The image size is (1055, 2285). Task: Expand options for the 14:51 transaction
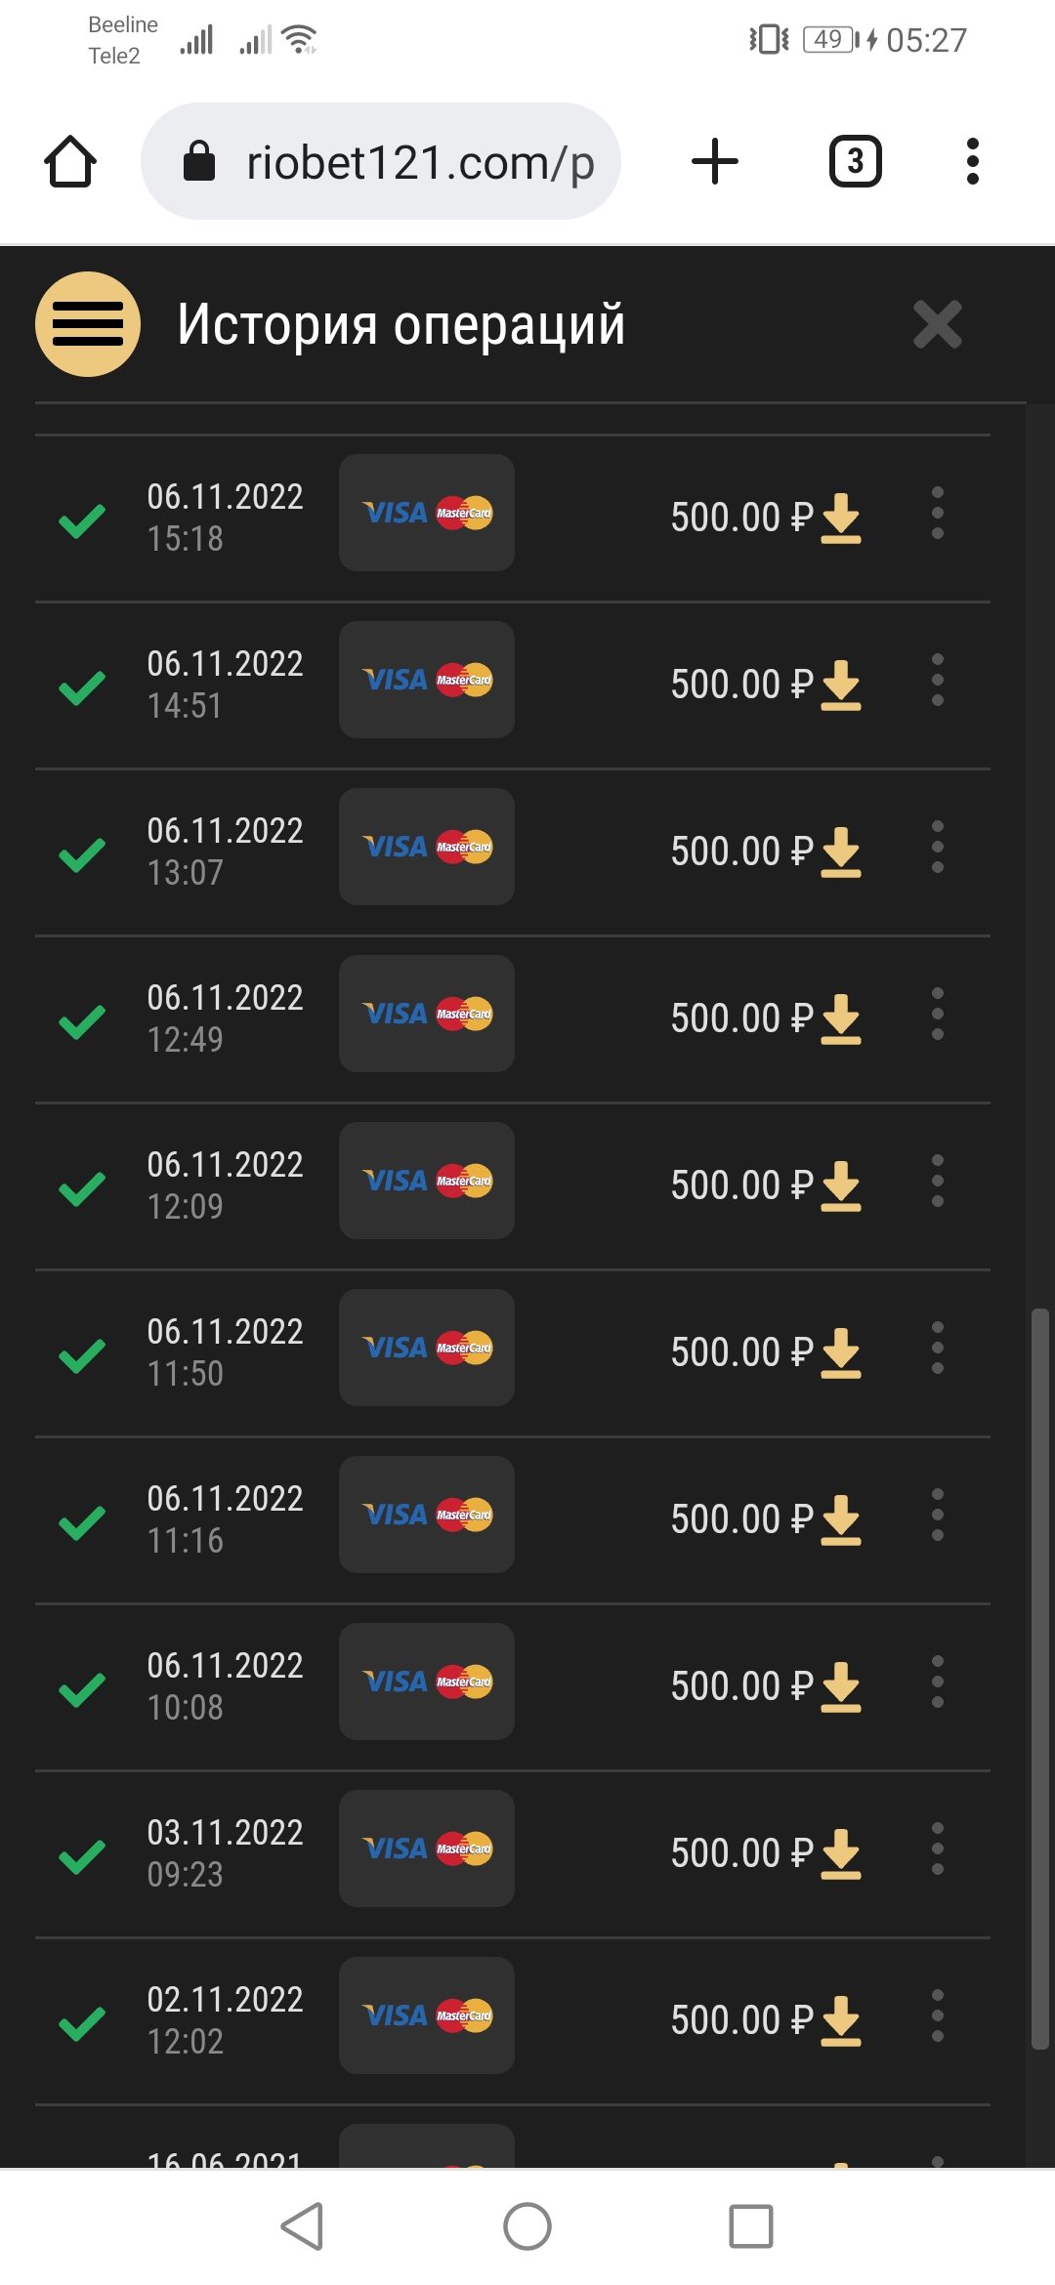[937, 681]
